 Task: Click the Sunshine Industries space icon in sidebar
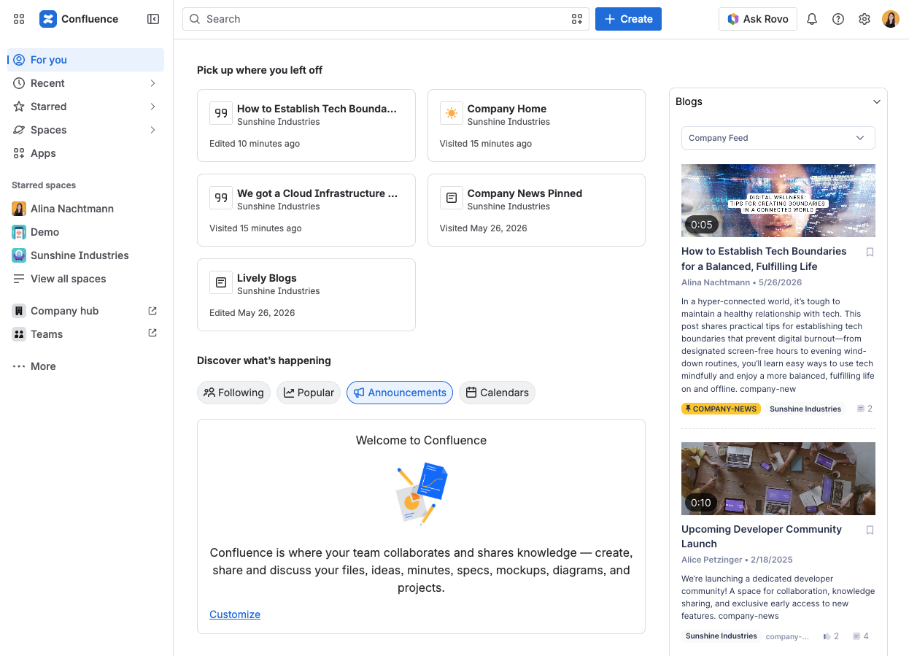click(x=19, y=255)
